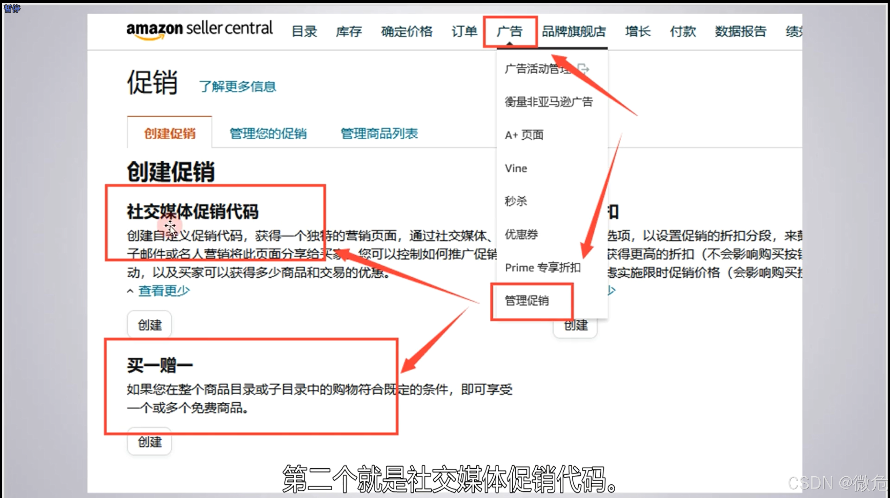The image size is (890, 498).
Task: Open 衡量非亚马逊广告 menu entry
Action: [549, 102]
